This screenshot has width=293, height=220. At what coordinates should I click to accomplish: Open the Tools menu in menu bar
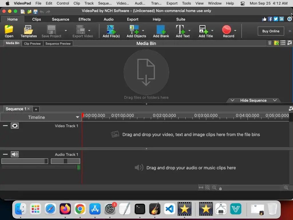[x=187, y=3]
